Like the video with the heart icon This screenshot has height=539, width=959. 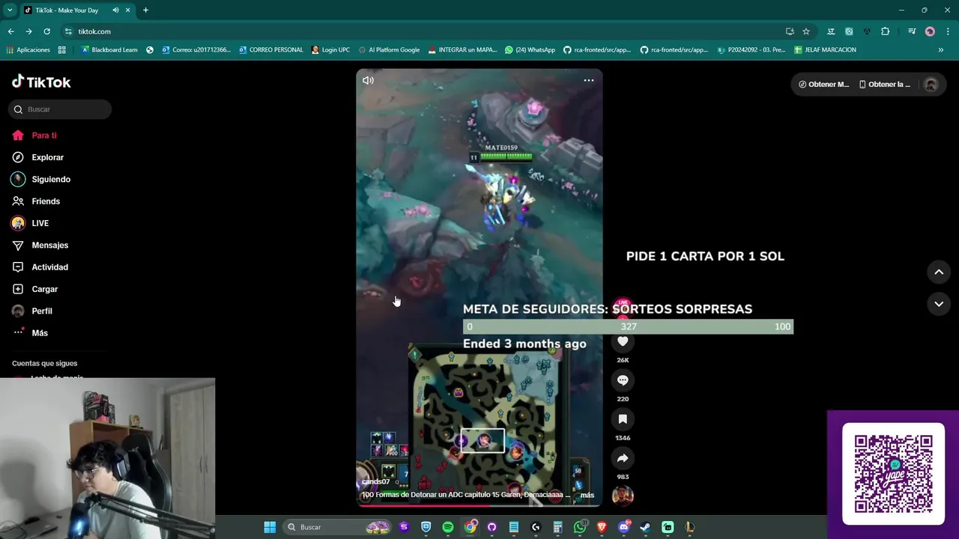coord(623,341)
